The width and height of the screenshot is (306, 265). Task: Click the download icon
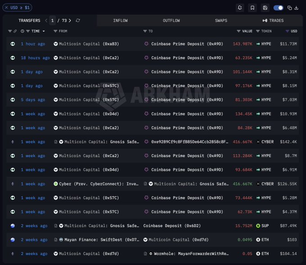tap(296, 8)
